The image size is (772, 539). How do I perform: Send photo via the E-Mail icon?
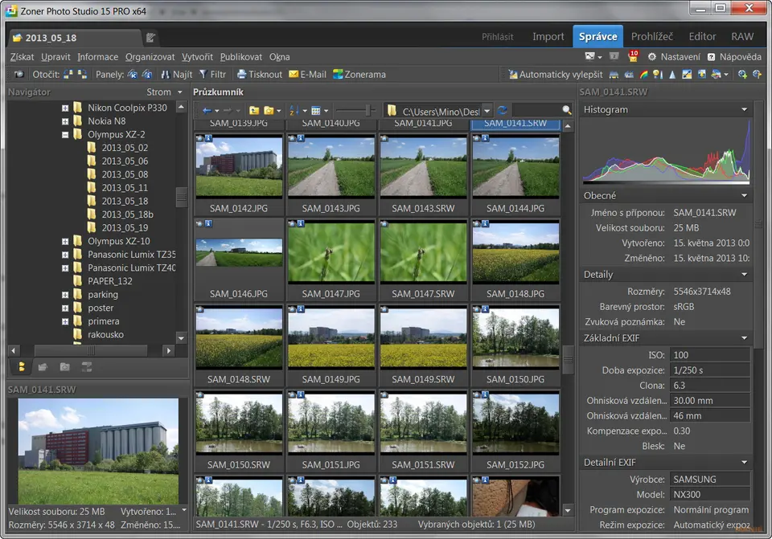(294, 75)
